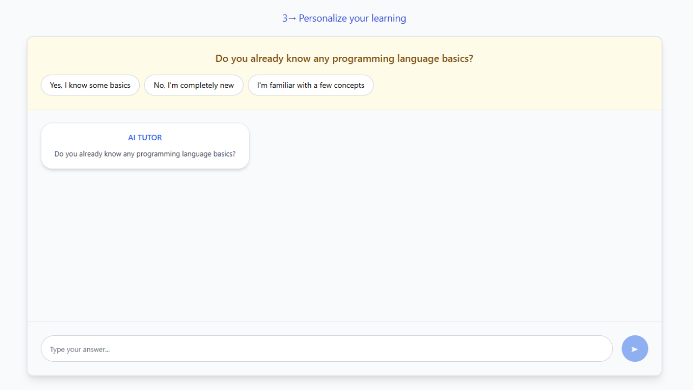Choose "No, I'm completely new" option
The width and height of the screenshot is (693, 390).
(x=193, y=85)
